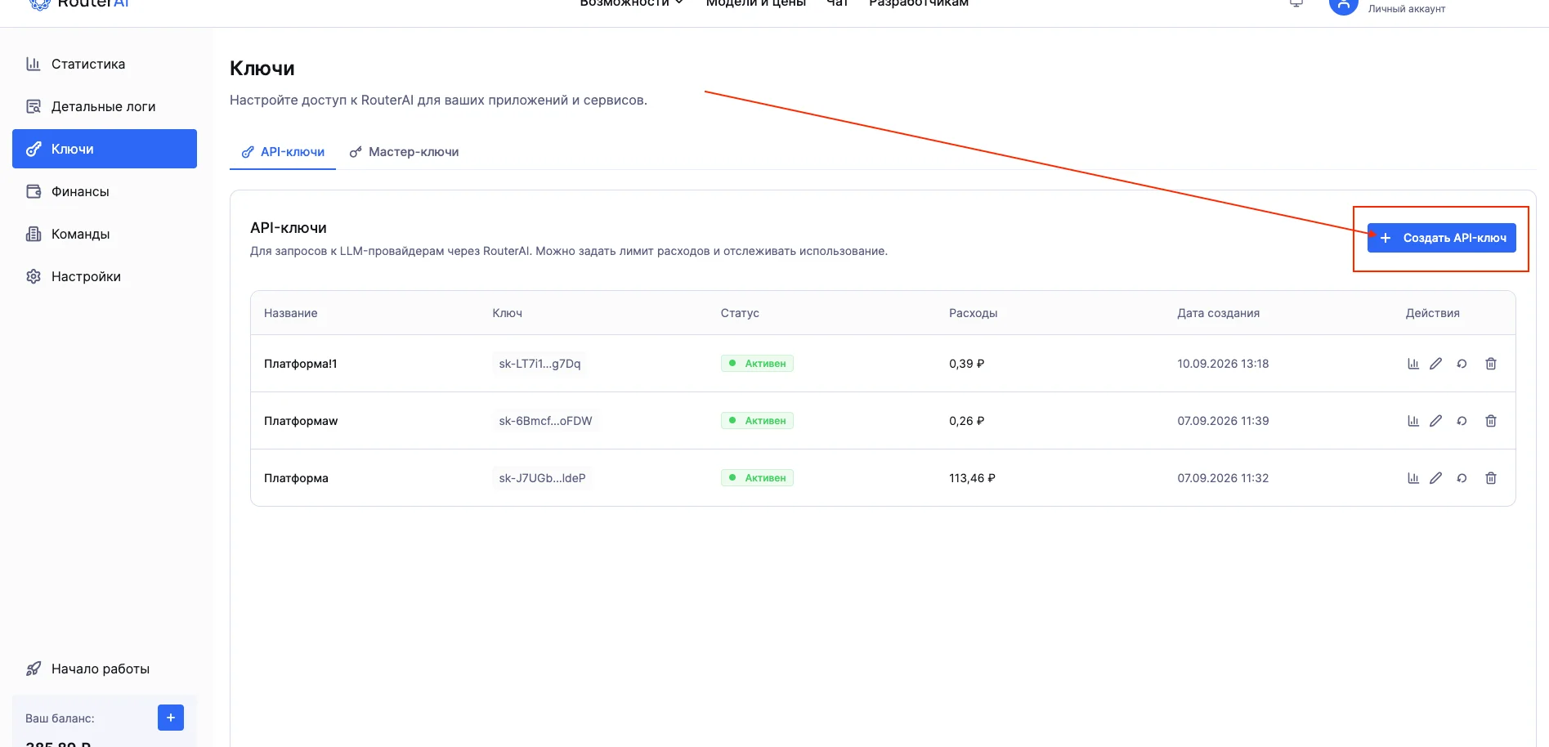
Task: Expand the Возможности dropdown menu
Action: pos(631,3)
